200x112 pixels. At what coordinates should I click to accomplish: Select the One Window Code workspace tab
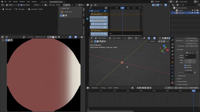pos(56,2)
